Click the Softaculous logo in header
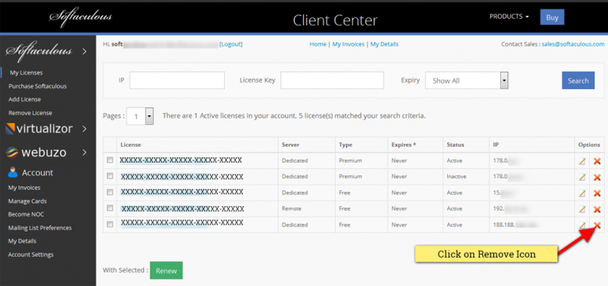 (81, 17)
